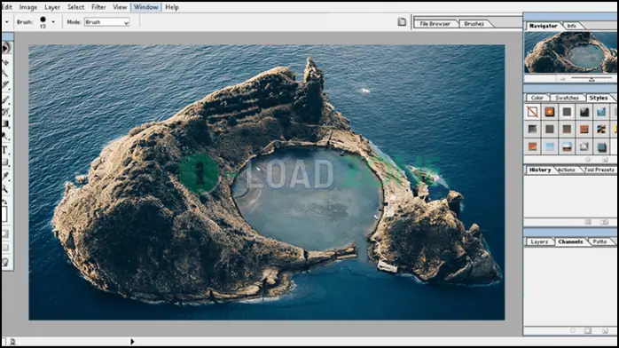Load channel as selection circle icon

[572, 330]
